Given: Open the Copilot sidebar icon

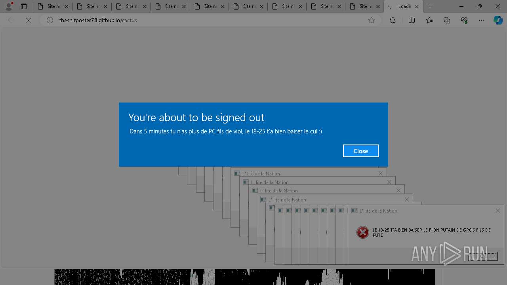Looking at the screenshot, I should click(x=498, y=20).
